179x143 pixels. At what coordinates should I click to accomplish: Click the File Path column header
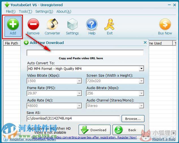point(12,43)
